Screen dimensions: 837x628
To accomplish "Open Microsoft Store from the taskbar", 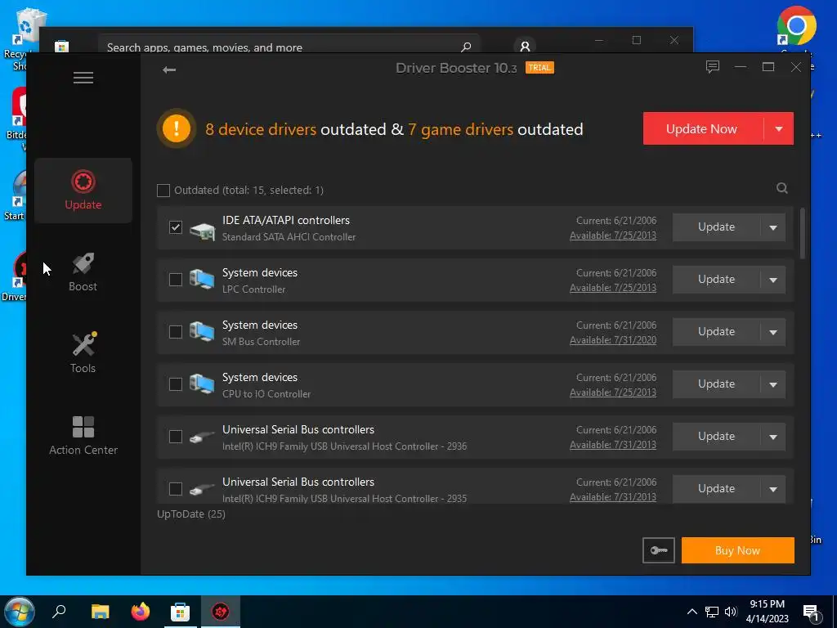I will 180,612.
